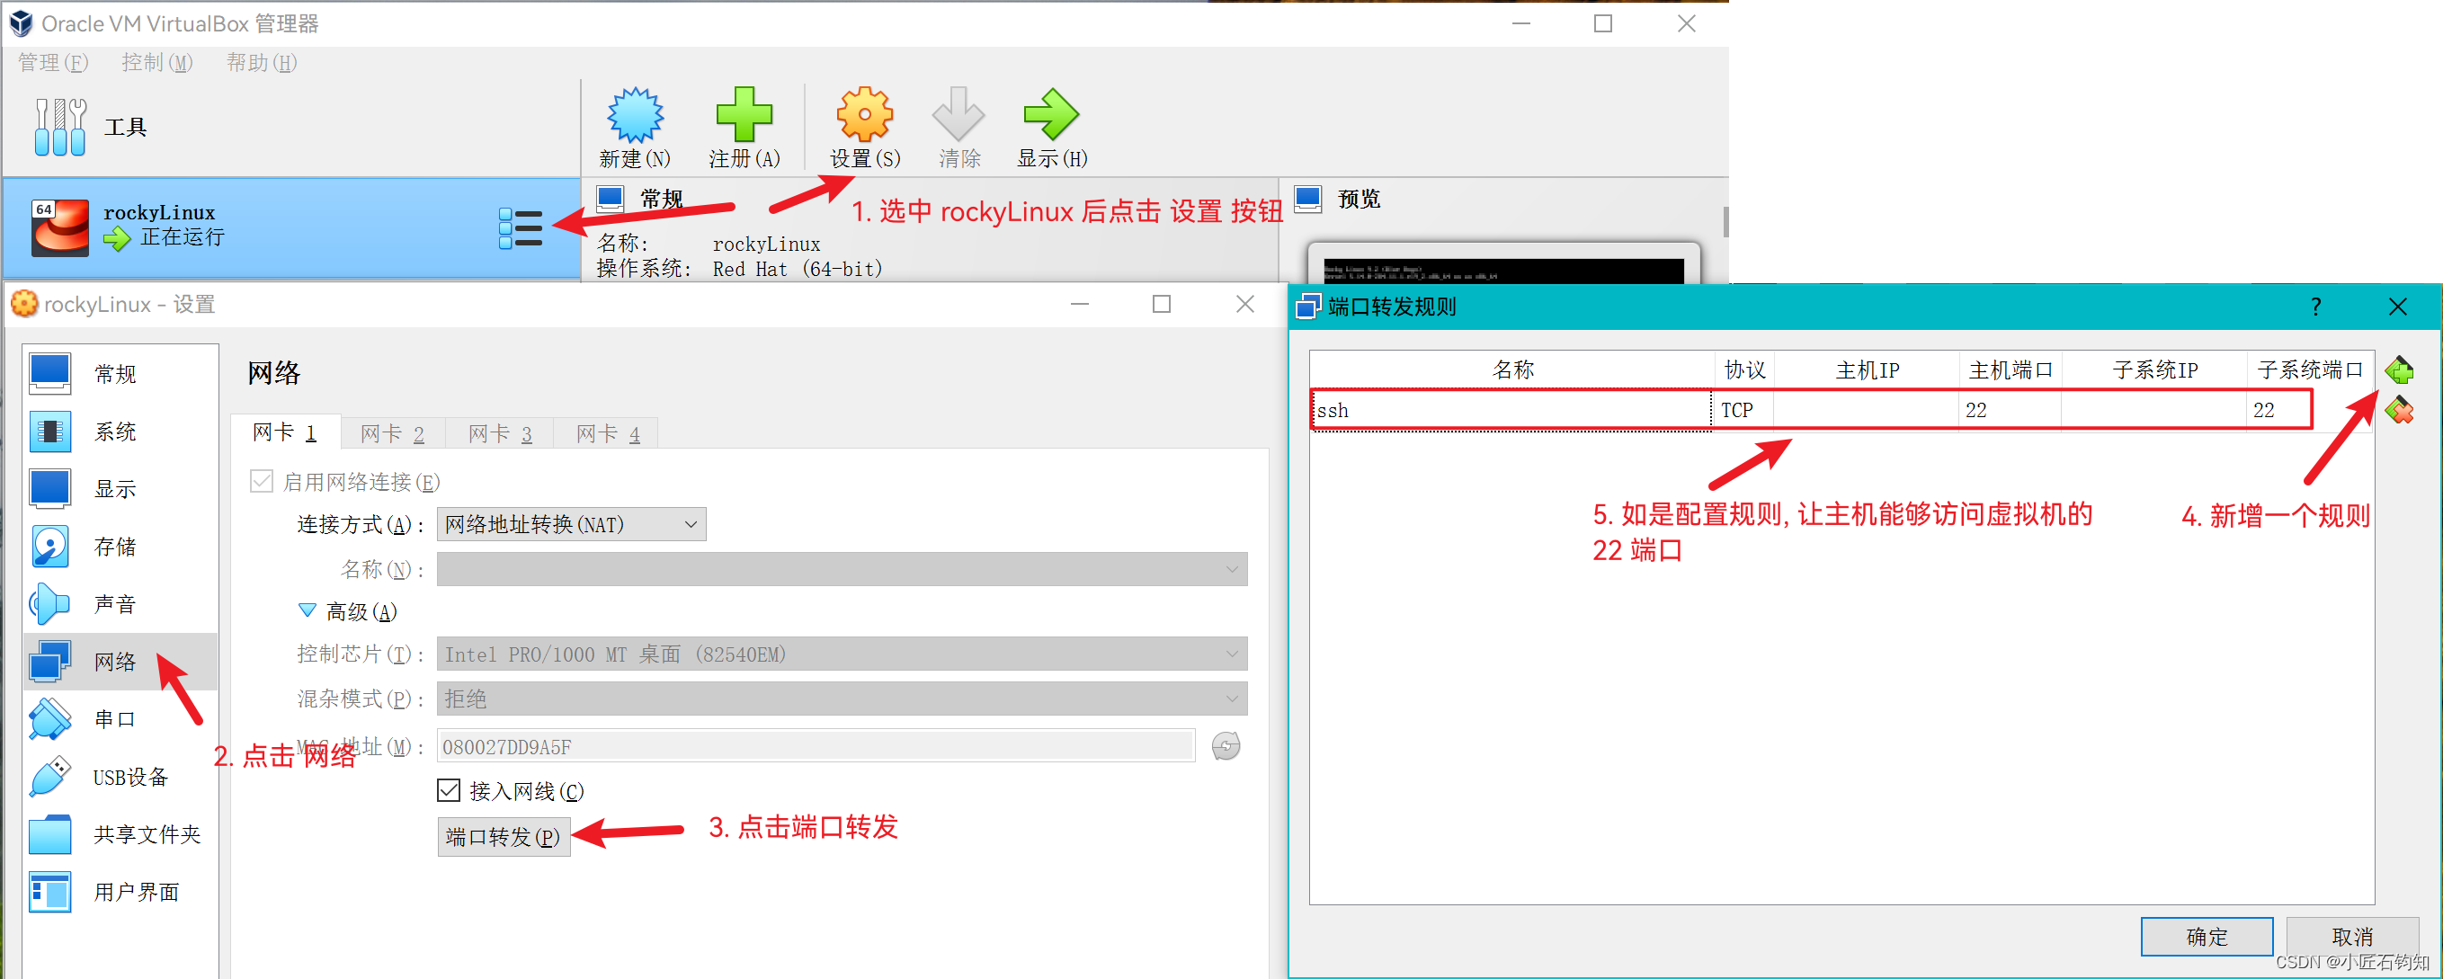Image resolution: width=2443 pixels, height=979 pixels.
Task: Click OK (确定) in port forwarding dialog
Action: [x=2206, y=937]
